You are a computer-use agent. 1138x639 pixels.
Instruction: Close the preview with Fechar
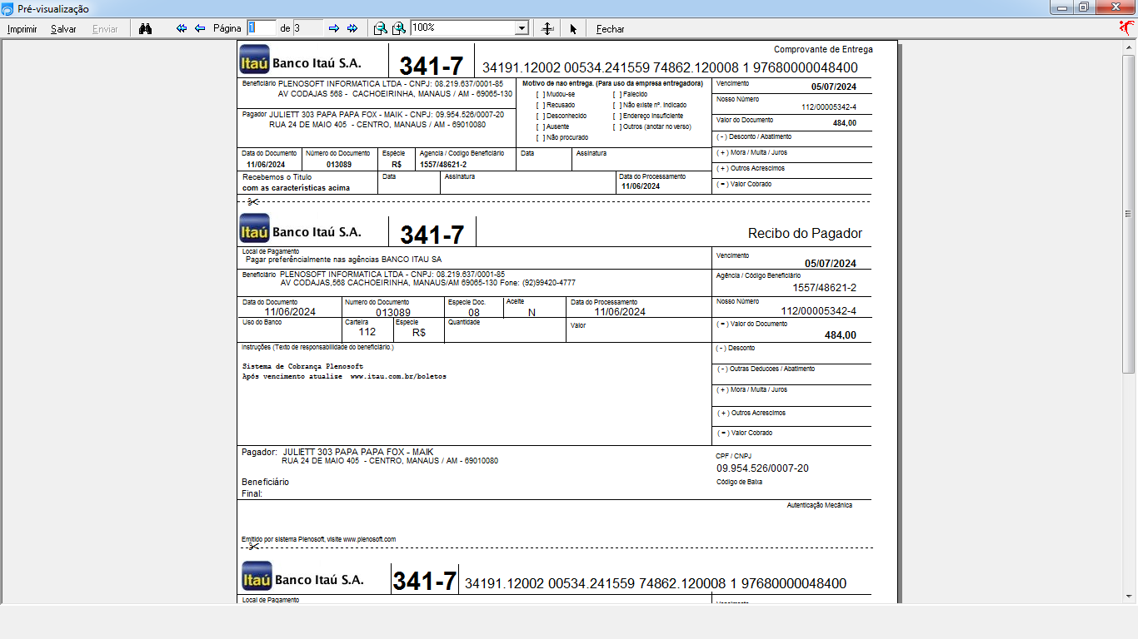pyautogui.click(x=611, y=29)
